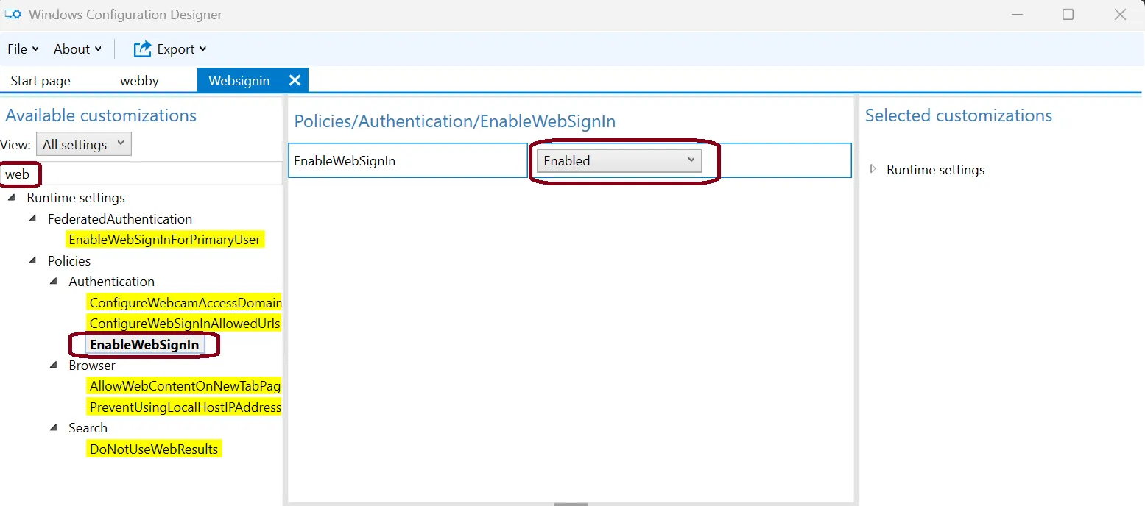
Task: Collapse the Browser tree node
Action: tap(53, 366)
